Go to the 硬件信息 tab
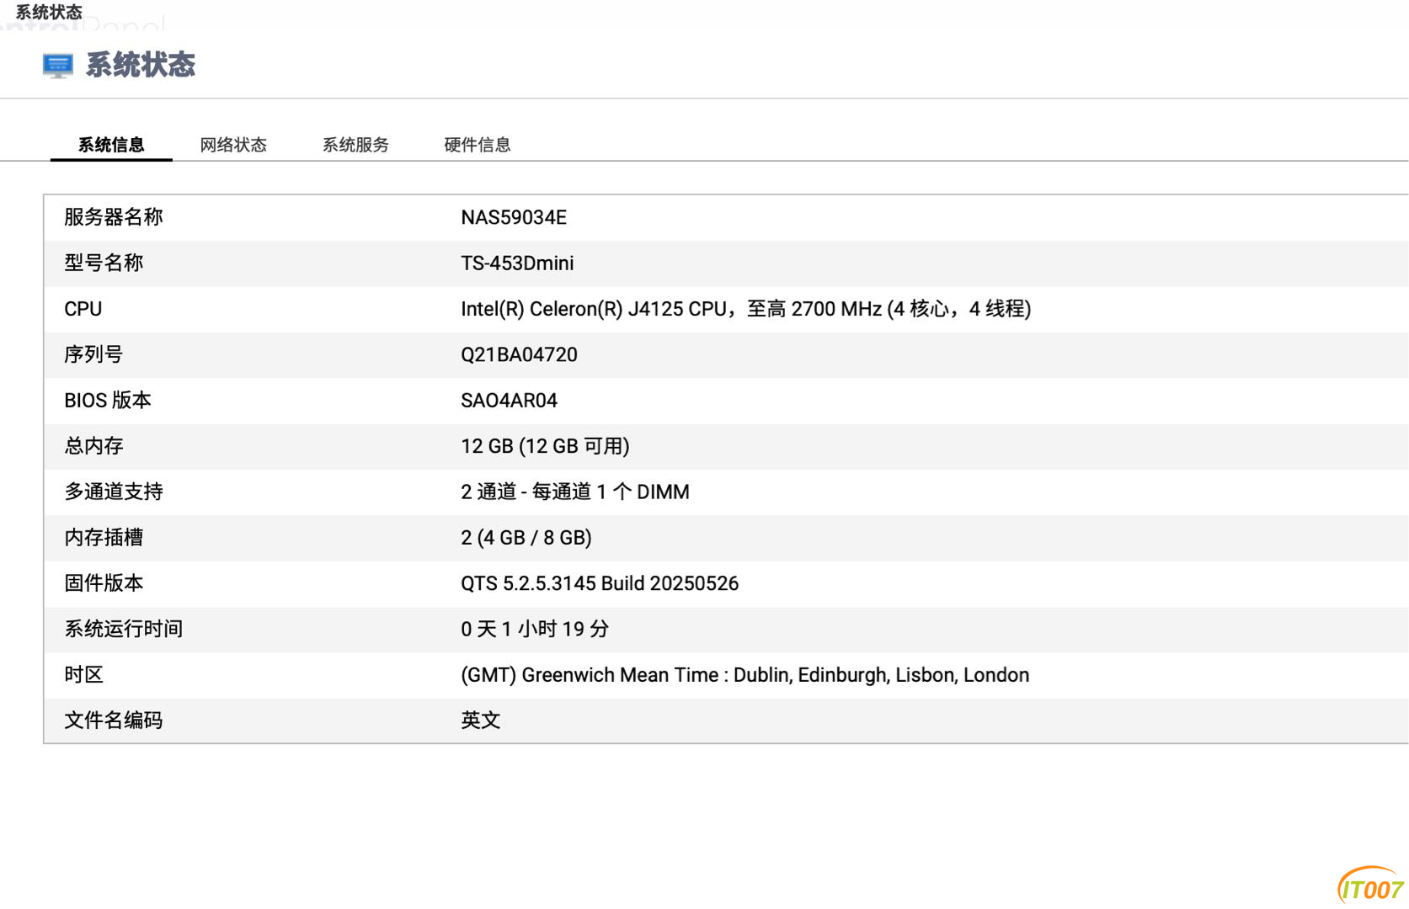Screen dimensions: 1409x909 (478, 145)
